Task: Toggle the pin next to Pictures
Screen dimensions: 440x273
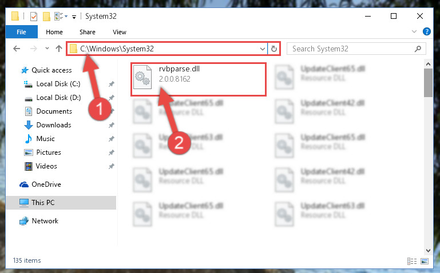Action: pos(112,152)
